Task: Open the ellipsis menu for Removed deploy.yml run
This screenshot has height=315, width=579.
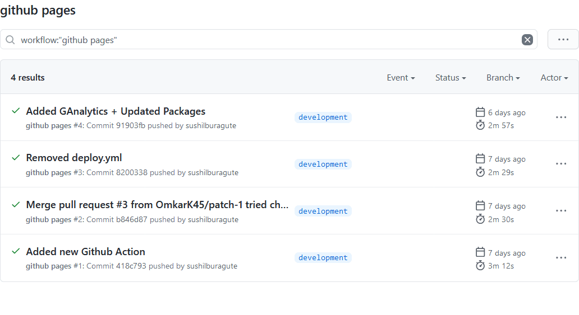Action: pos(561,163)
